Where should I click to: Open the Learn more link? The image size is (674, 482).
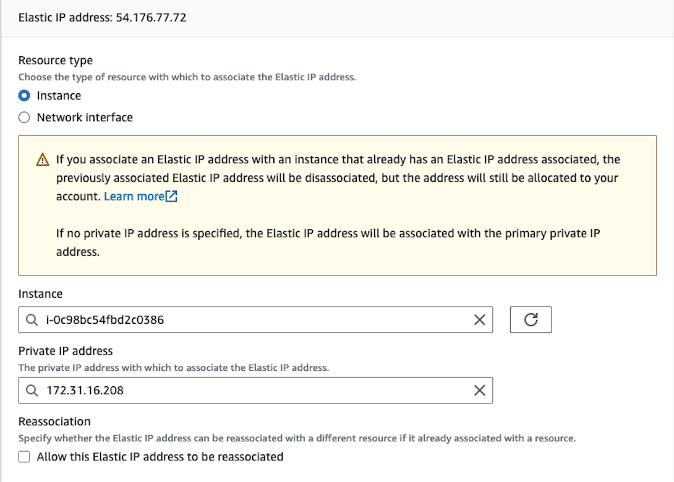click(x=133, y=197)
